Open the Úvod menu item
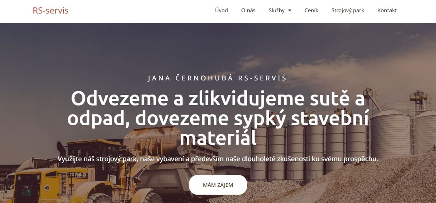Screen dimensions: 436x203 [221, 11]
